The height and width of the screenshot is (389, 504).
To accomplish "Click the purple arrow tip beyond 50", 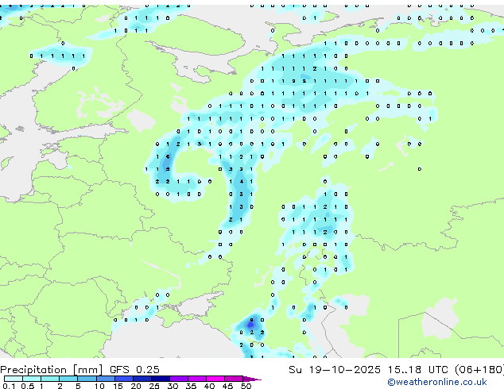I will tap(252, 379).
